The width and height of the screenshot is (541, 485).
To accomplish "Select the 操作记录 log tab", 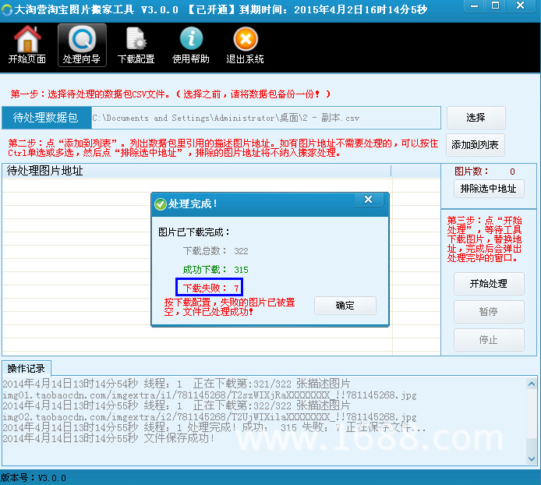I will click(x=27, y=369).
